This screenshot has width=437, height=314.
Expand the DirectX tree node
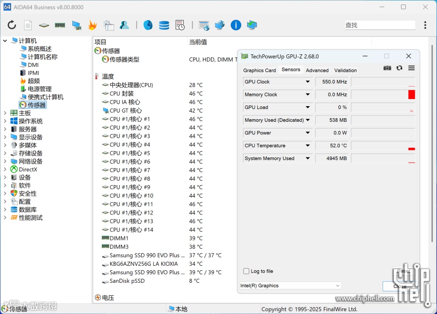tap(5, 169)
